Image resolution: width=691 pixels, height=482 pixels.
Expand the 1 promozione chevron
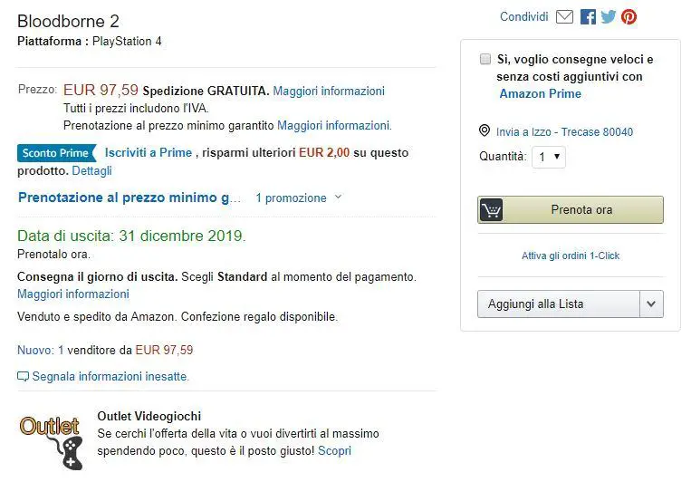[x=338, y=198]
